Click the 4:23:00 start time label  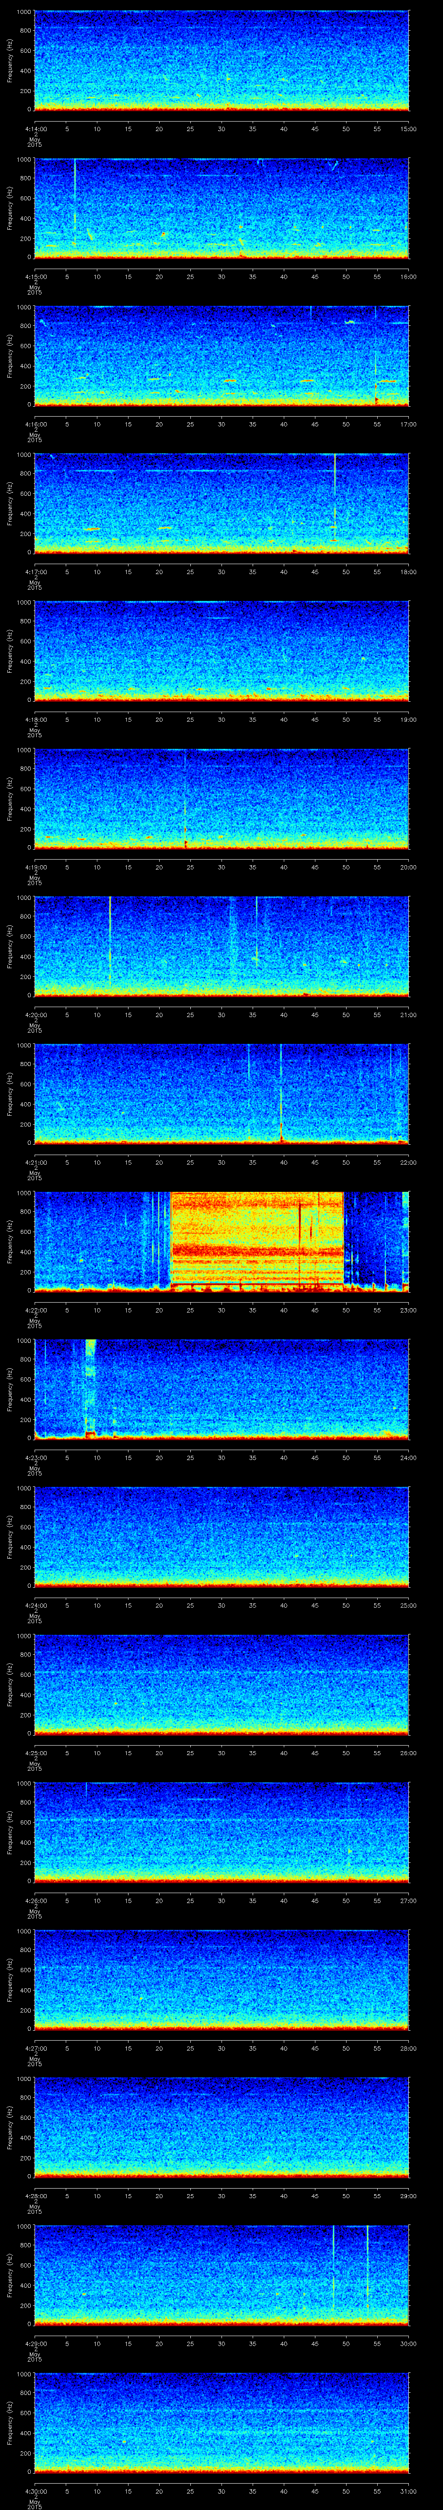pyautogui.click(x=35, y=1457)
